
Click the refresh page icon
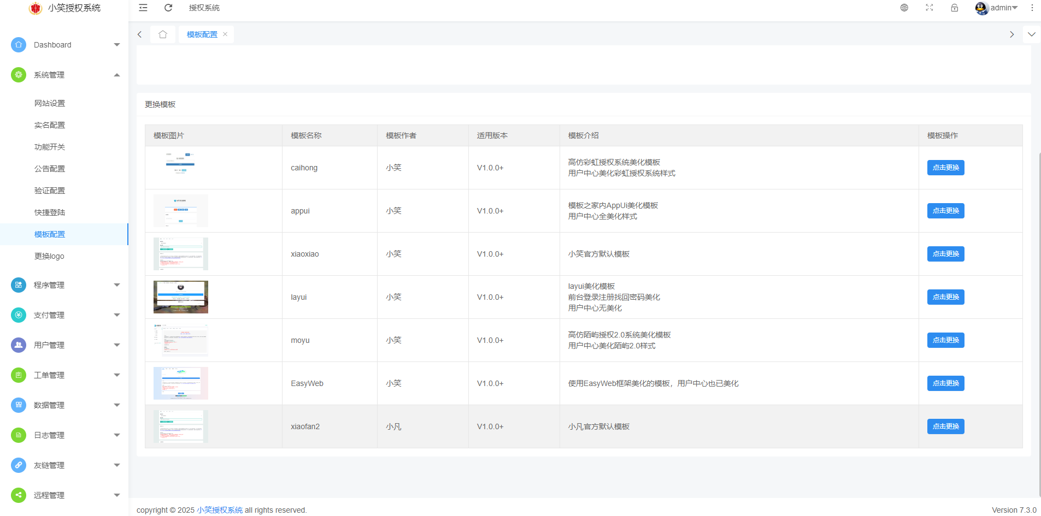(x=168, y=8)
